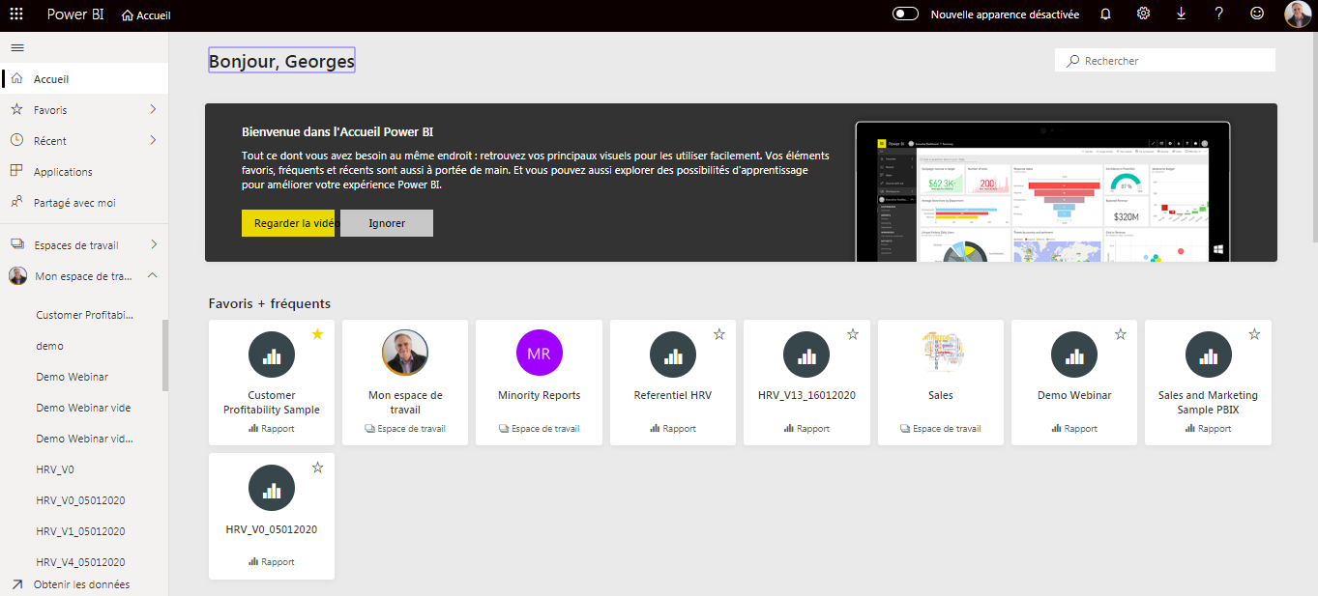Click the Demo Webinar card report icon
The image size is (1318, 596).
(1074, 355)
